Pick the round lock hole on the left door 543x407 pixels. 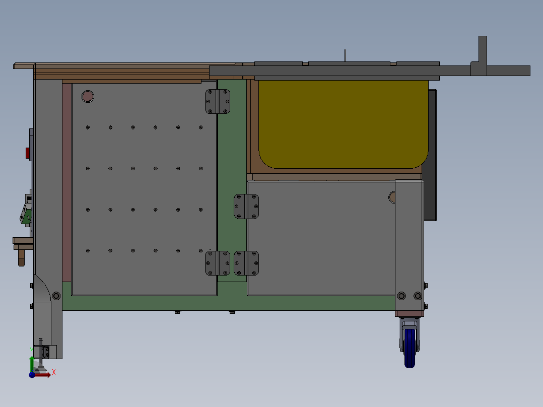[x=88, y=96]
